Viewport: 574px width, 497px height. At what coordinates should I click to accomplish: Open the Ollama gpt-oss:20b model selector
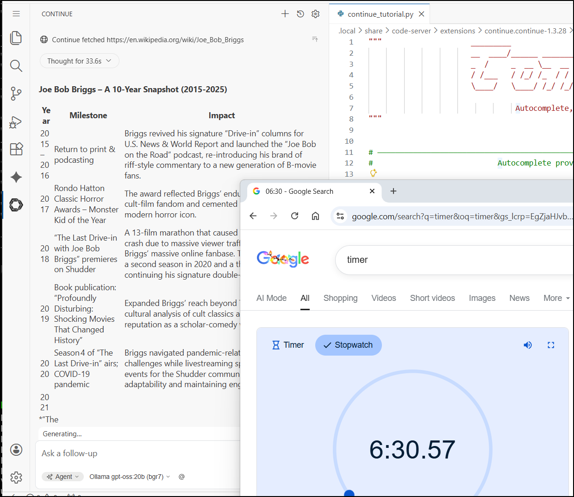tap(130, 477)
